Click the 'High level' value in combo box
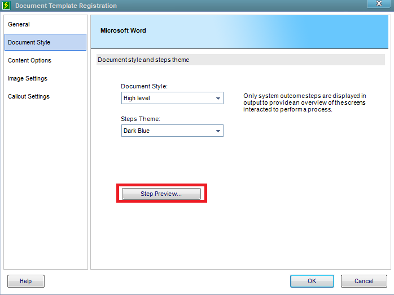The width and height of the screenshot is (394, 295). click(x=137, y=99)
